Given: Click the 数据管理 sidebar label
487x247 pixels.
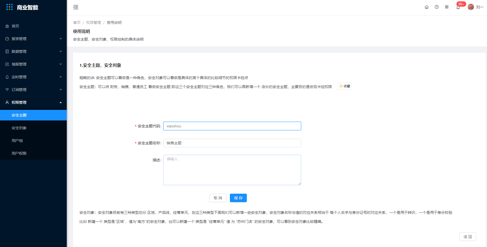Looking at the screenshot, I should [19, 51].
